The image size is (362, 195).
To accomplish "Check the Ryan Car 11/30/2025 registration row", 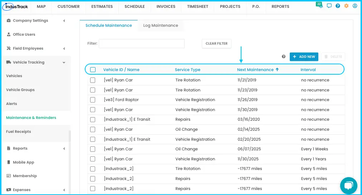I will (x=93, y=159).
